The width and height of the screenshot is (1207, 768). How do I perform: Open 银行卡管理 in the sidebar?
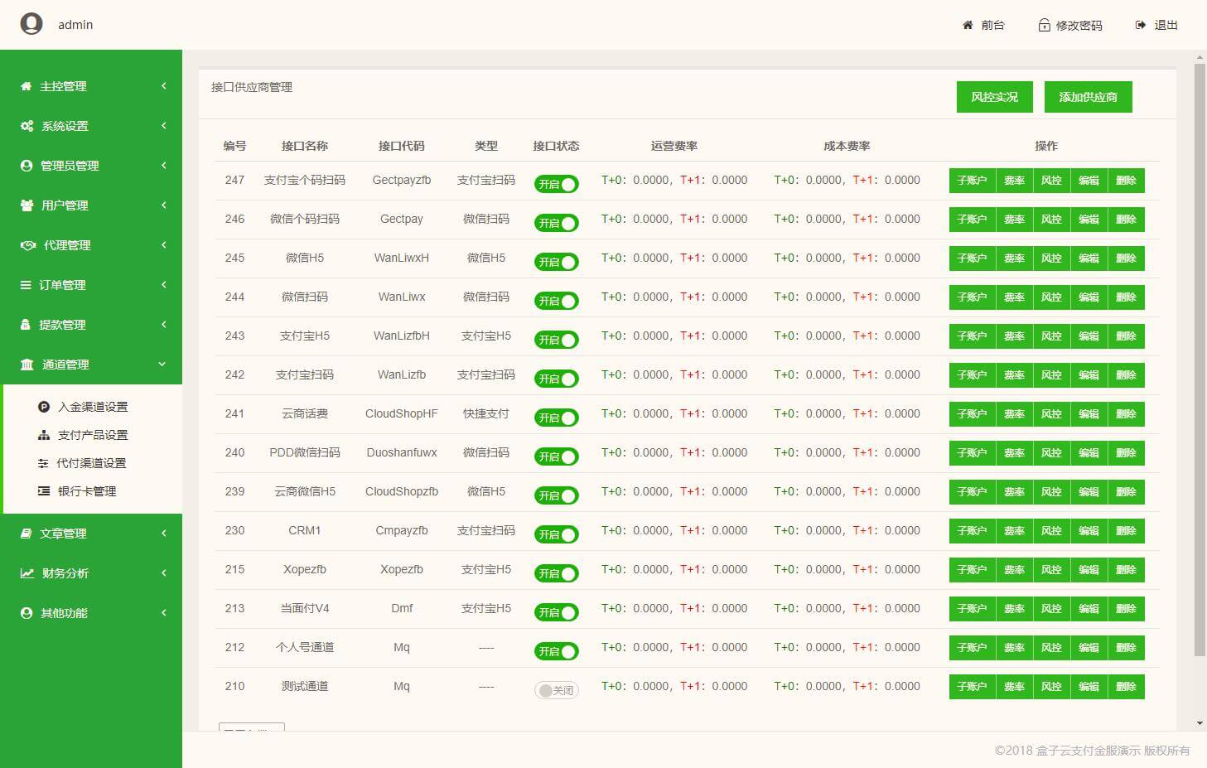(x=86, y=491)
